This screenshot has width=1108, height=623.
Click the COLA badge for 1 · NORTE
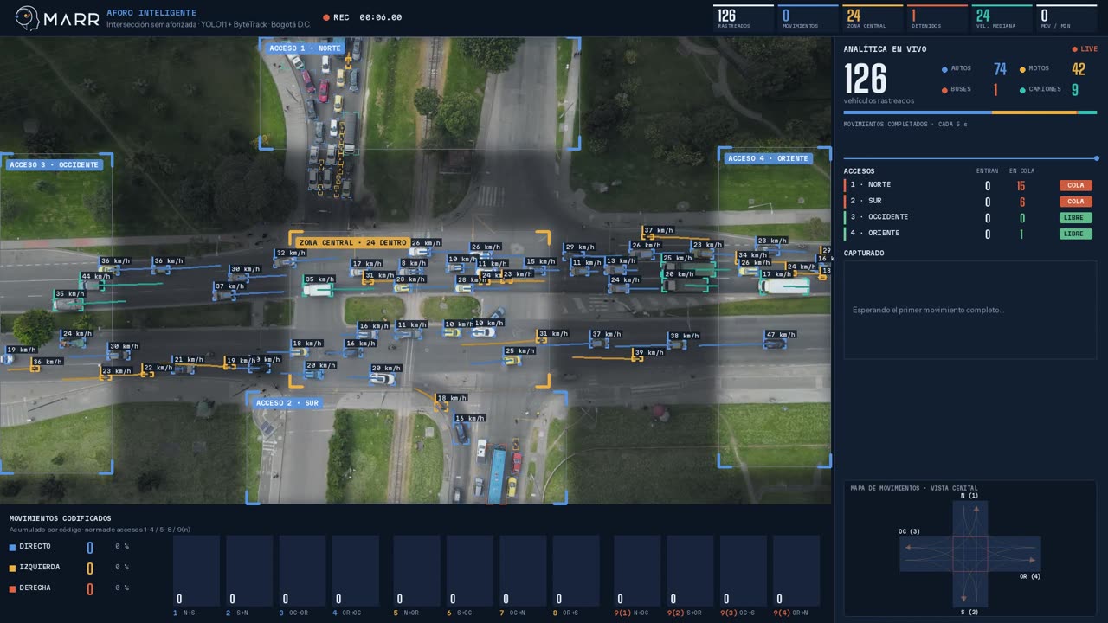click(1075, 185)
